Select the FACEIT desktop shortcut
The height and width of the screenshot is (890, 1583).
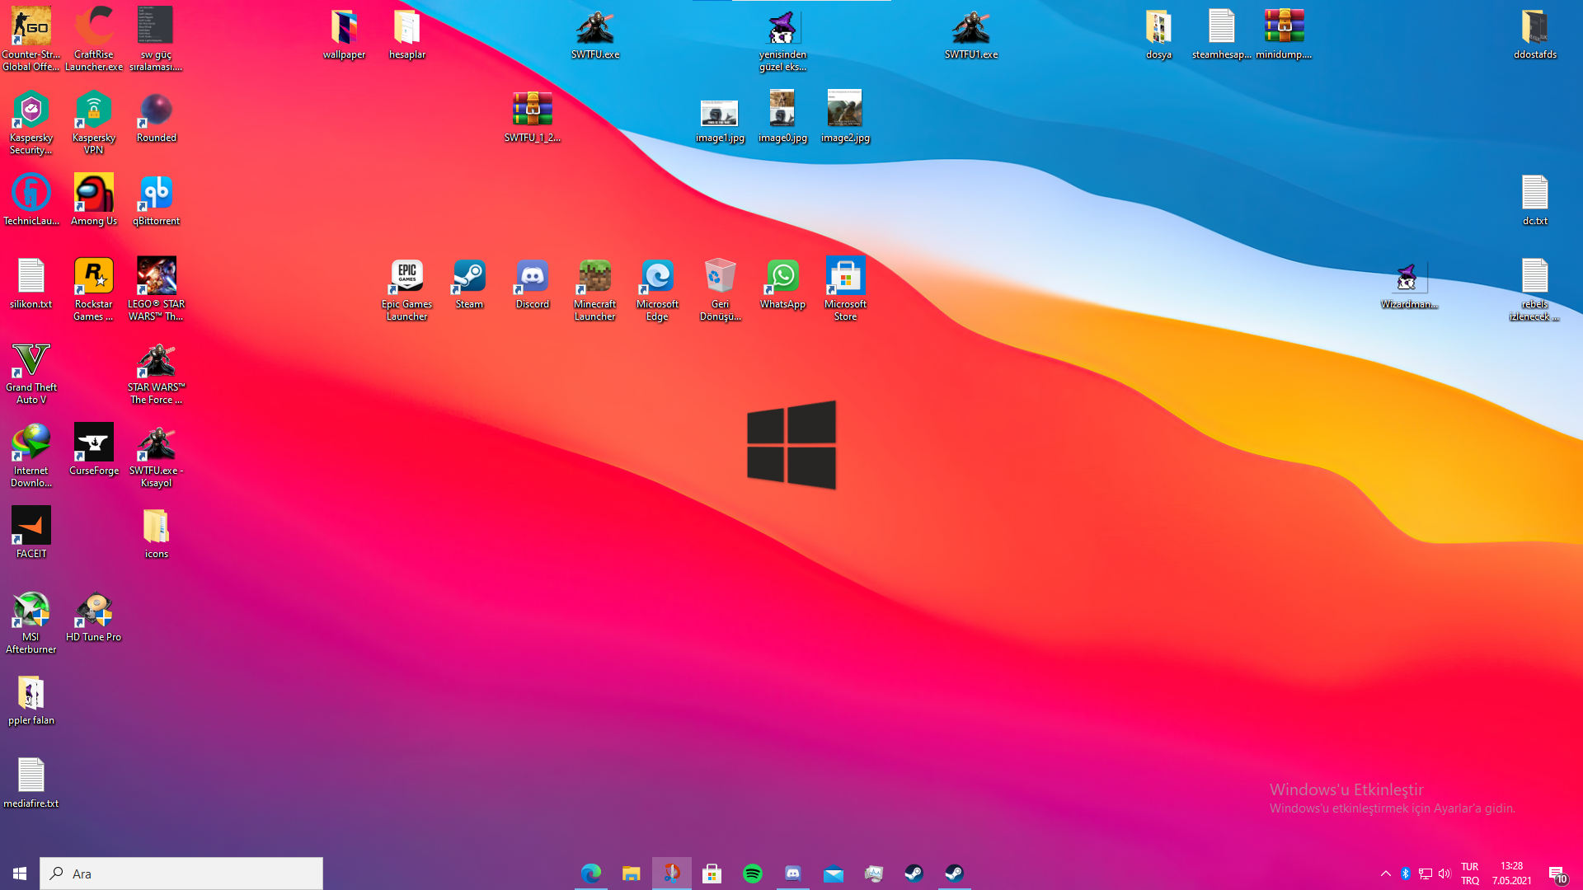point(31,532)
